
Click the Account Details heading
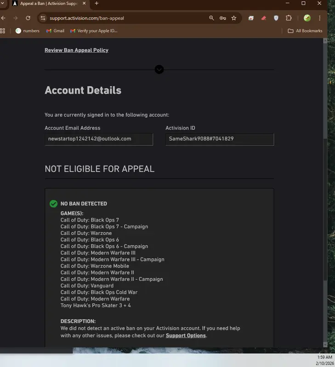(x=83, y=90)
